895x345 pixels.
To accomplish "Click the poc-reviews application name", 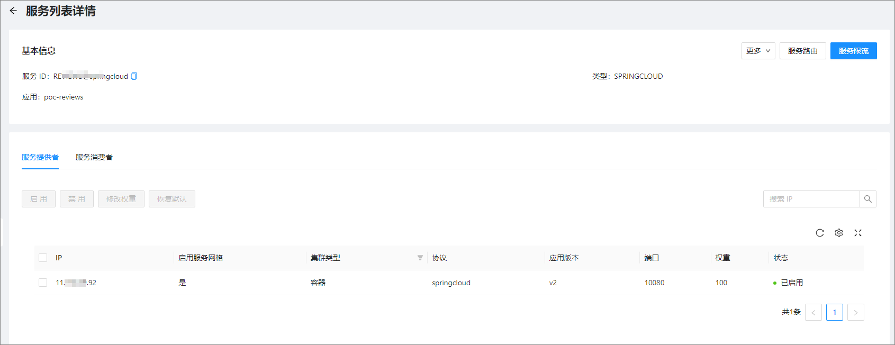I will (64, 97).
